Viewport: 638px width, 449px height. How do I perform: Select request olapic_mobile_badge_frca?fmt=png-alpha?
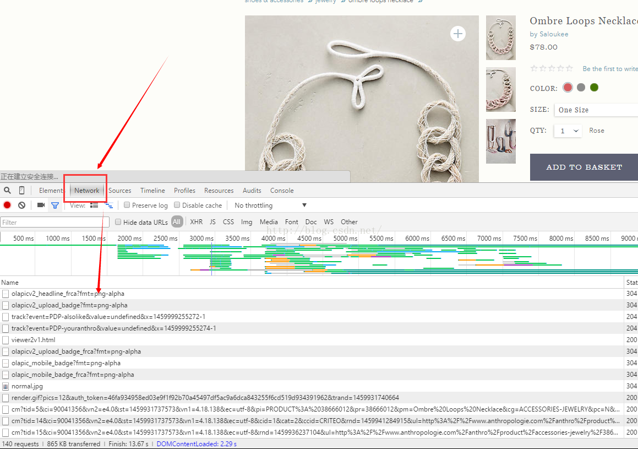point(312,375)
